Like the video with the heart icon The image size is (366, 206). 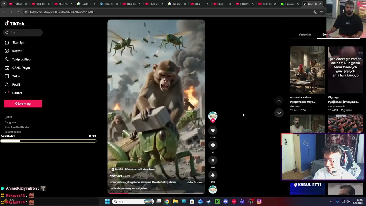tap(213, 130)
